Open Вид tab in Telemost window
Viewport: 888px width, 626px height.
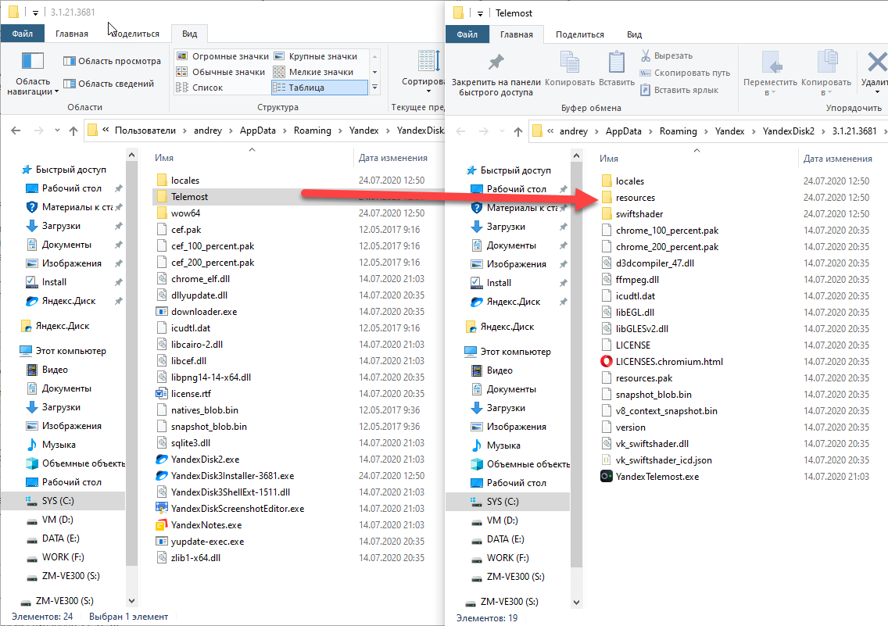pos(634,34)
